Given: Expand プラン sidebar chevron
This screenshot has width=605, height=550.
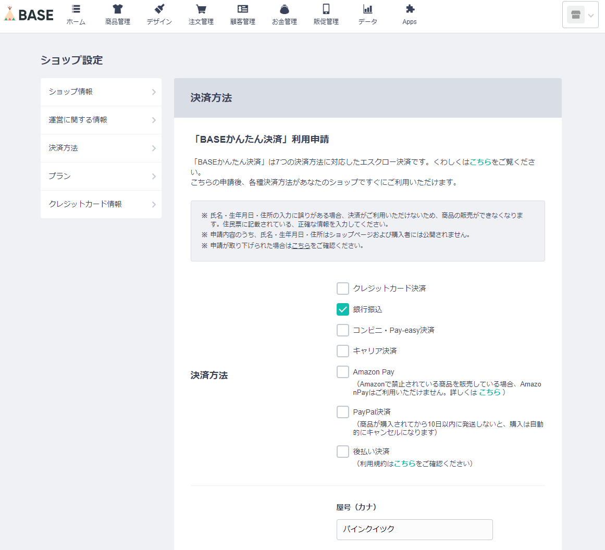Looking at the screenshot, I should point(154,177).
